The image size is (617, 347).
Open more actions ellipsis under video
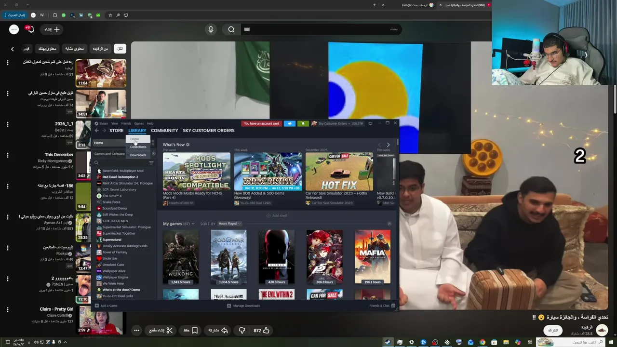[x=136, y=330]
